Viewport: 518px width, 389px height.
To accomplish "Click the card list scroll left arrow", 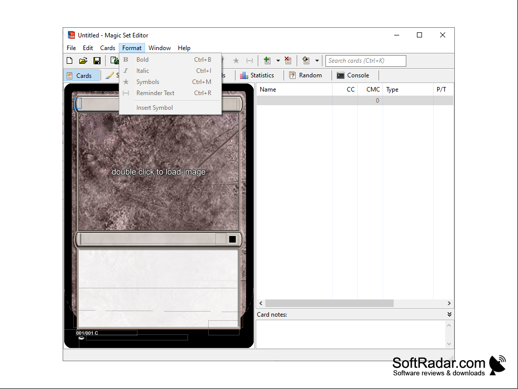I will (x=261, y=303).
